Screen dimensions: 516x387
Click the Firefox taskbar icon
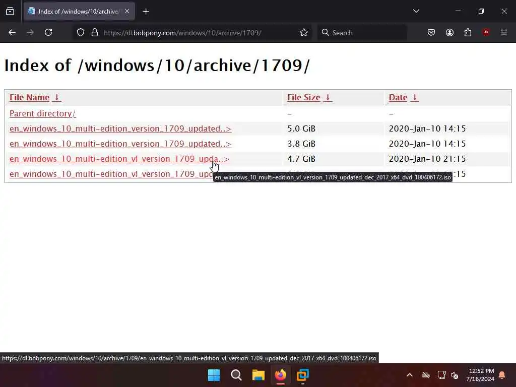tap(280, 375)
